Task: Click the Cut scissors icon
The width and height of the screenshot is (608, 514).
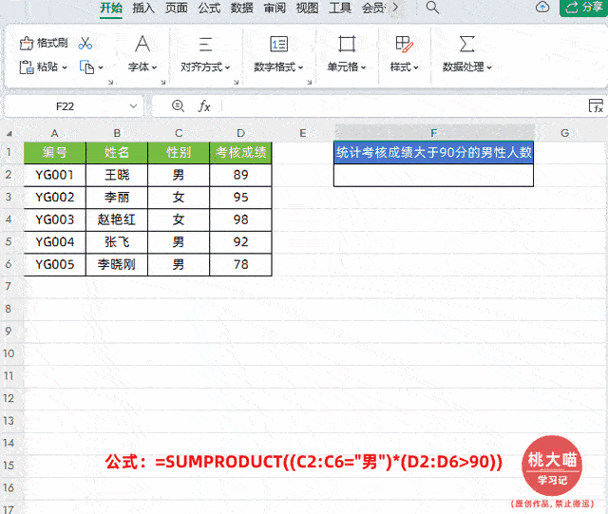Action: (85, 43)
